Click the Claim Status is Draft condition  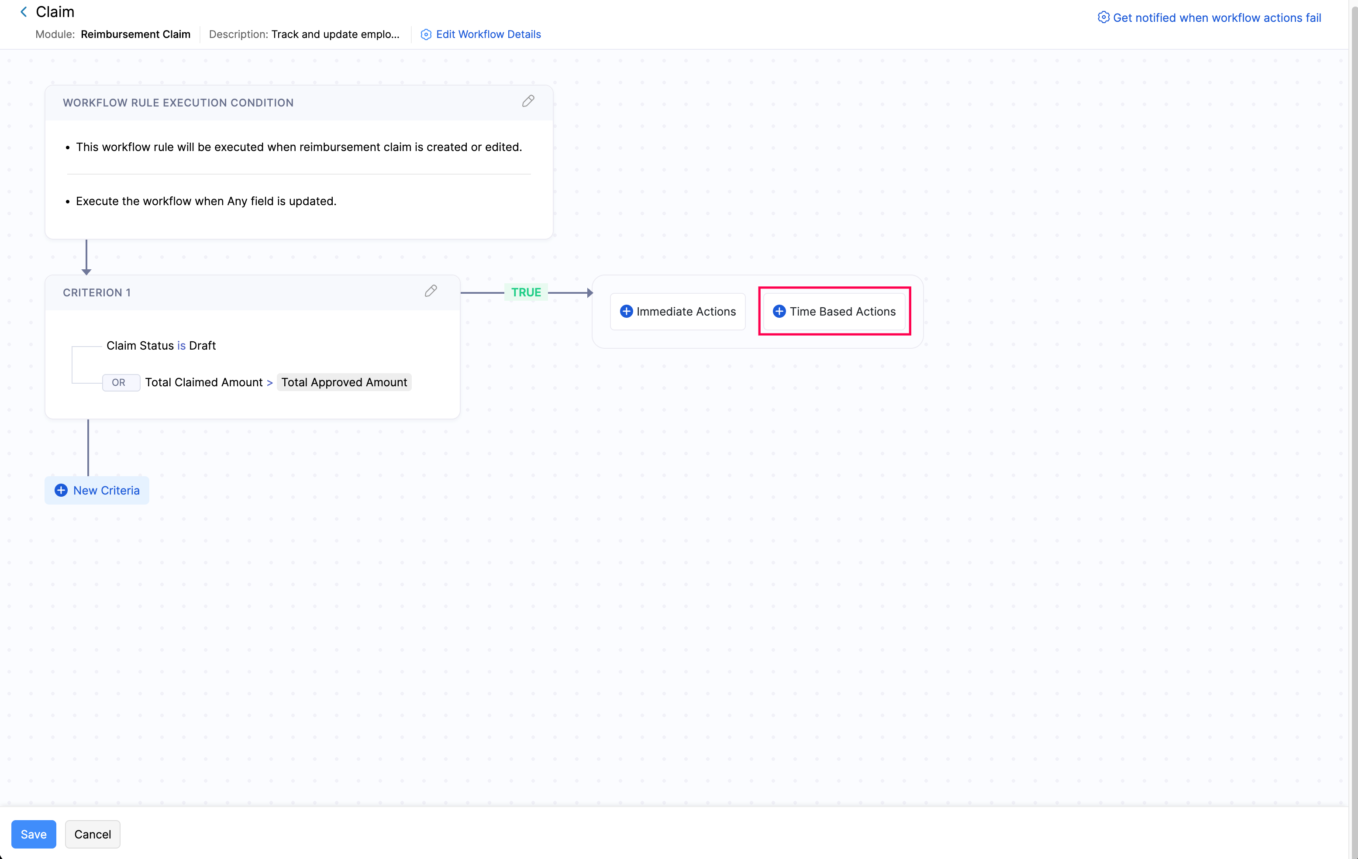(x=161, y=346)
